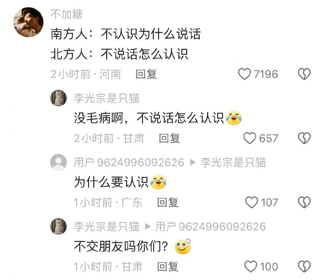Like the top comment with 7196 likes
325x280 pixels.
[244, 74]
